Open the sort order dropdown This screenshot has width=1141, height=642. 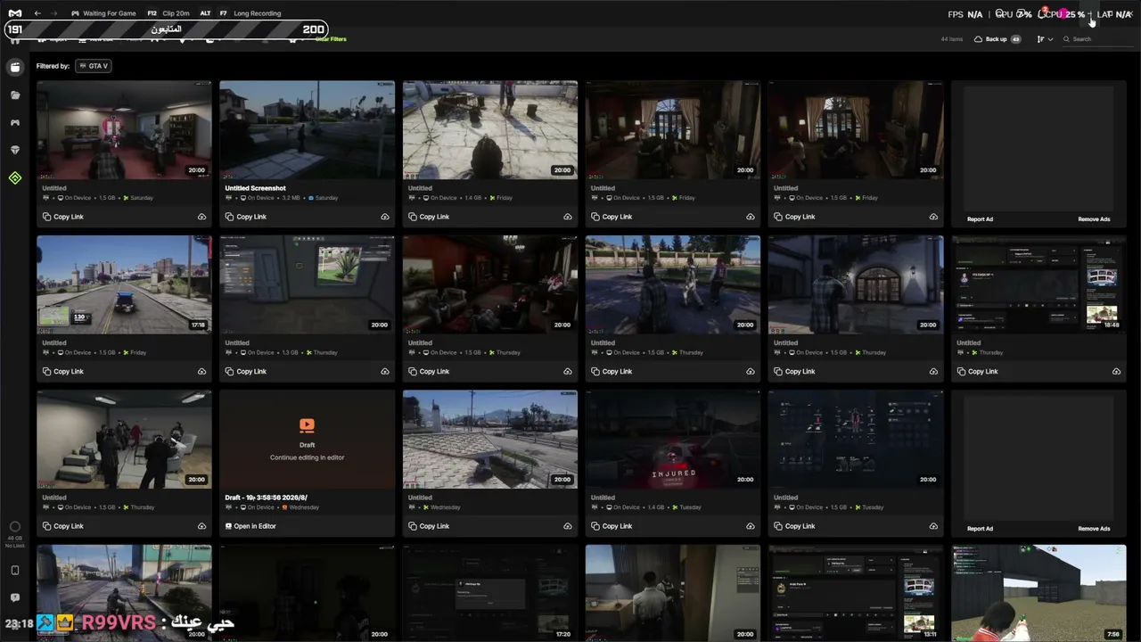[x=1045, y=39]
